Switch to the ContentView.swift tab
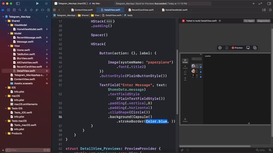Viewport: 273px width, 153px height. [x=82, y=10]
